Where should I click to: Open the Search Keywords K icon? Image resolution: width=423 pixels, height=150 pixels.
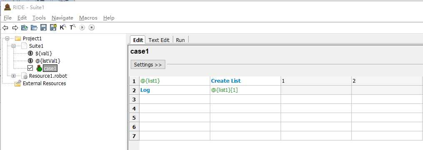(63, 27)
